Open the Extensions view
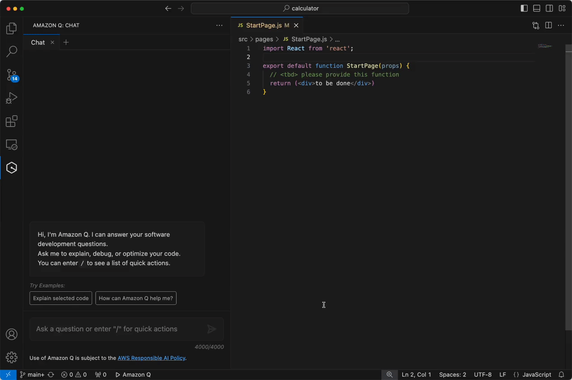The height and width of the screenshot is (380, 572). click(x=12, y=121)
